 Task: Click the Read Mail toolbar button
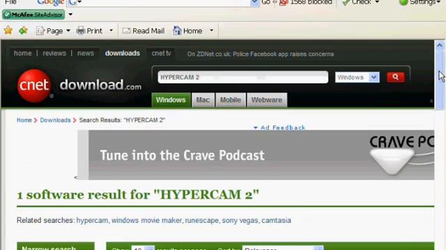click(144, 31)
